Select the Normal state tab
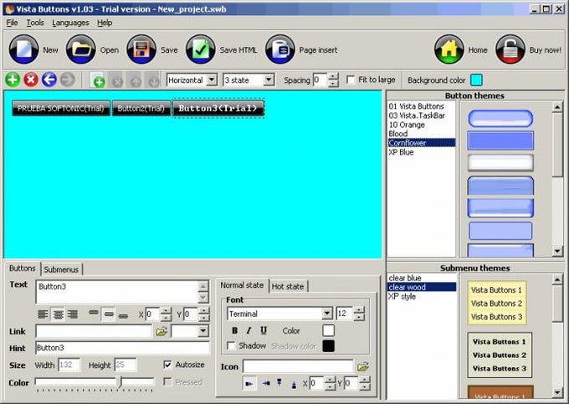 tap(242, 285)
